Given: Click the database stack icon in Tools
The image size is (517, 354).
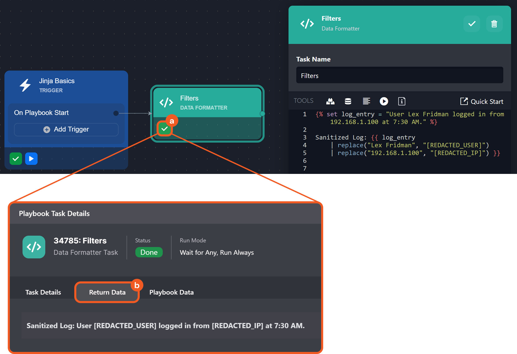Looking at the screenshot, I should 348,101.
